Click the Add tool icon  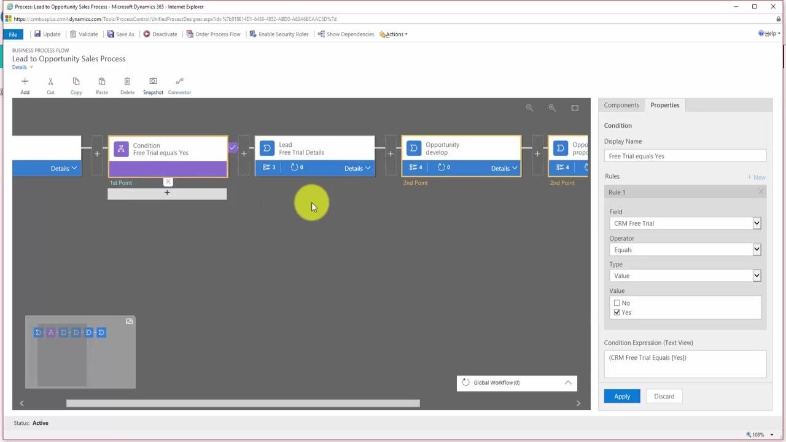tap(25, 81)
